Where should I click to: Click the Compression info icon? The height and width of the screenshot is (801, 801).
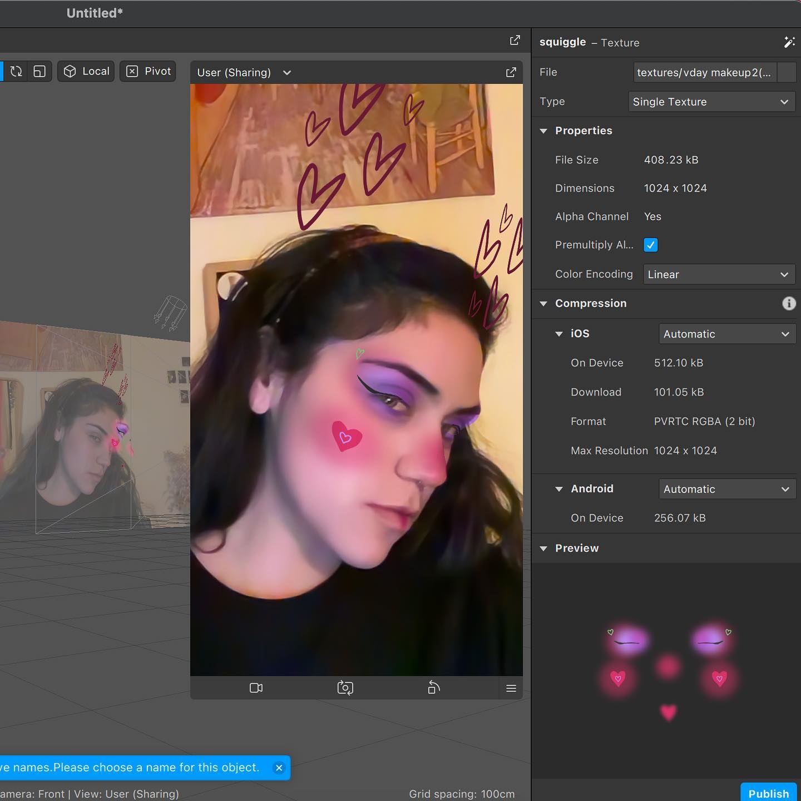click(789, 303)
